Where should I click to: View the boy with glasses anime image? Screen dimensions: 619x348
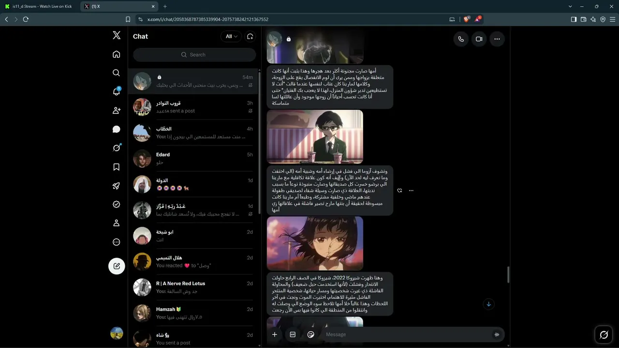point(315,136)
